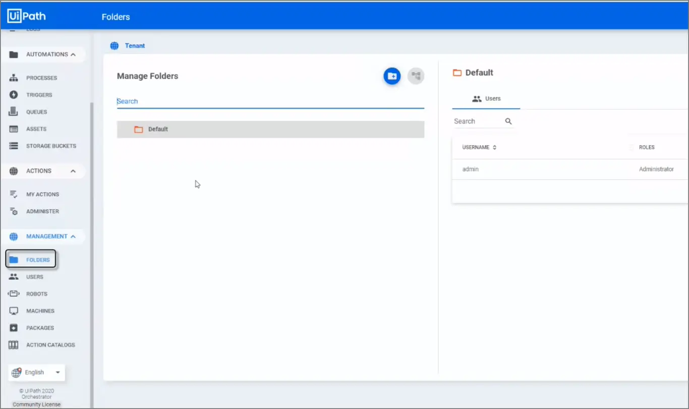Image resolution: width=689 pixels, height=409 pixels.
Task: Click the admin username cell
Action: tap(471, 169)
